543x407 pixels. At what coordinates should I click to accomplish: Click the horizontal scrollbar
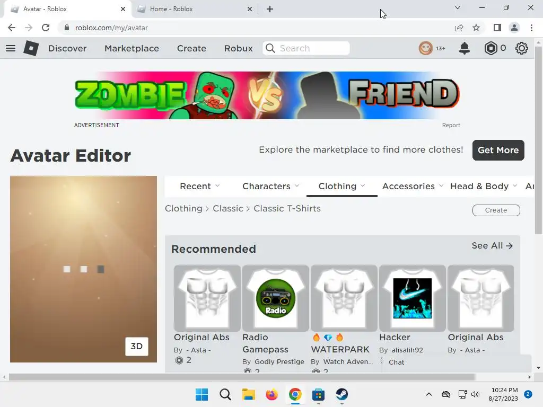click(242, 377)
